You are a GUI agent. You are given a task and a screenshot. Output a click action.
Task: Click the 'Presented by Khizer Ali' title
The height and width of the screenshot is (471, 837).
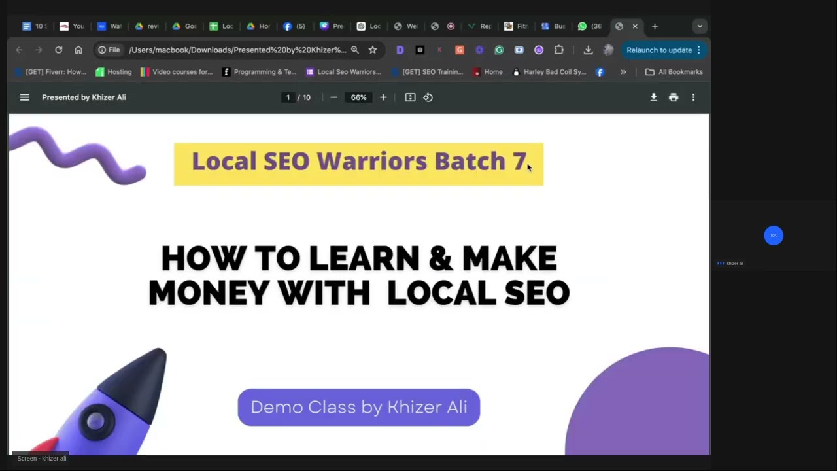[84, 97]
